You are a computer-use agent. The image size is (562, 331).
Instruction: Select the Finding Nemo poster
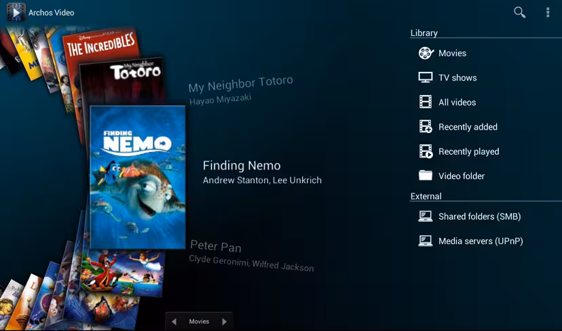[x=138, y=177]
